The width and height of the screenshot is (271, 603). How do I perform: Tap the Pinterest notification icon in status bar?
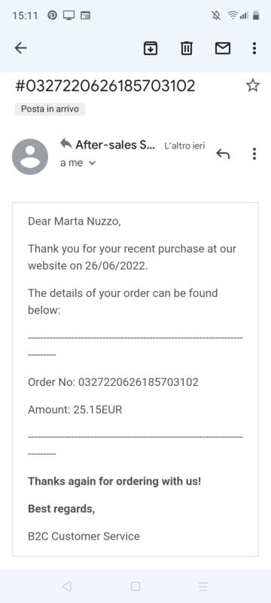[x=52, y=15]
